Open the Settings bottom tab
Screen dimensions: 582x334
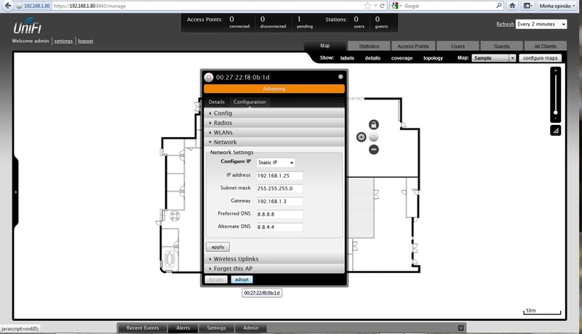(x=216, y=327)
